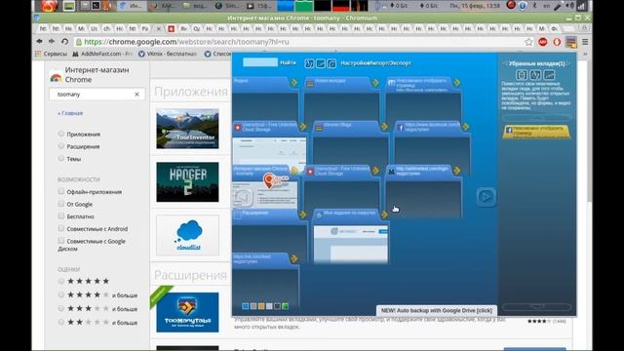Switch to the browser tab with red icon
Image resolution: width=624 pixels, height=351 pixels.
click(172, 28)
